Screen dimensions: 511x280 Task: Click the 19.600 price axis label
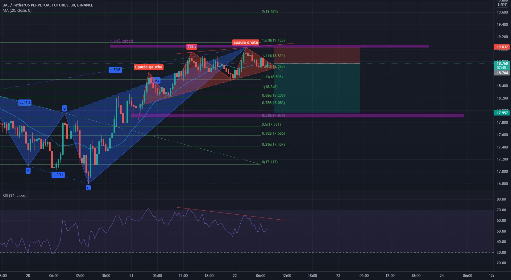502,12
